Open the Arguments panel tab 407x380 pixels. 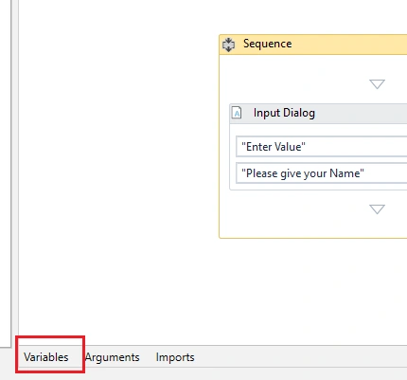coord(113,357)
